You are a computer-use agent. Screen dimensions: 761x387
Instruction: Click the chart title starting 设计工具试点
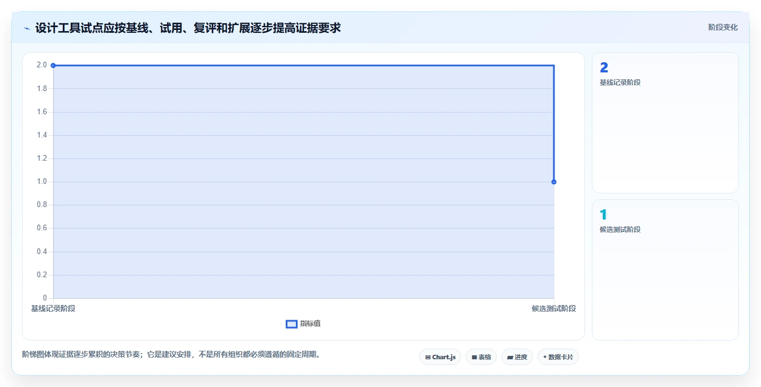[x=188, y=28]
